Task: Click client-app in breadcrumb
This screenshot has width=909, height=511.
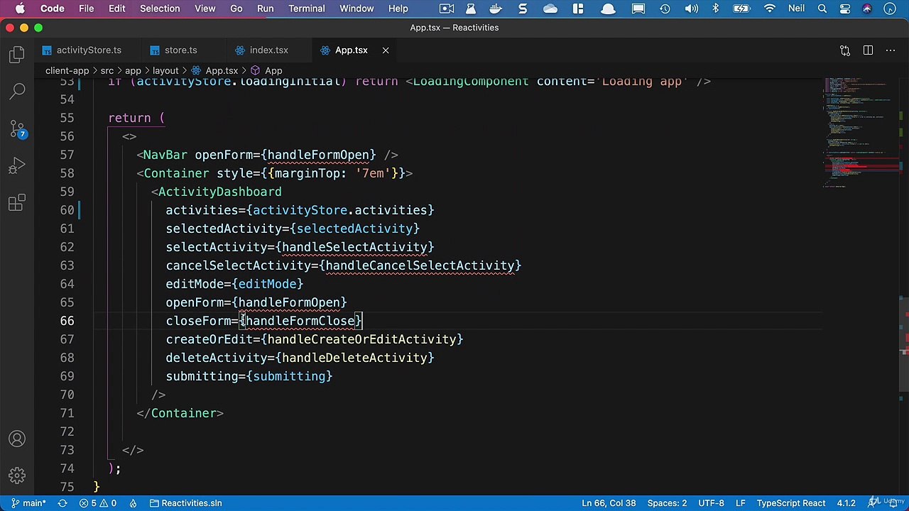Action: tap(67, 71)
